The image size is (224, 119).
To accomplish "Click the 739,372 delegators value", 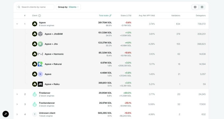I will click(x=202, y=24).
